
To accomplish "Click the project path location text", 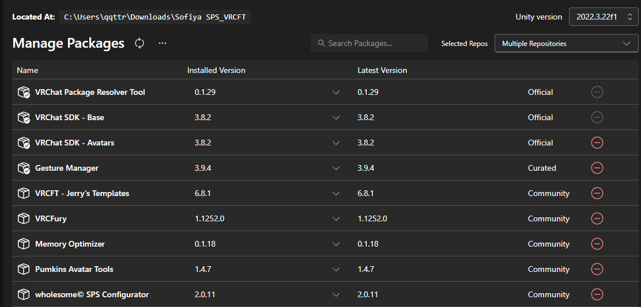I will (x=156, y=17).
